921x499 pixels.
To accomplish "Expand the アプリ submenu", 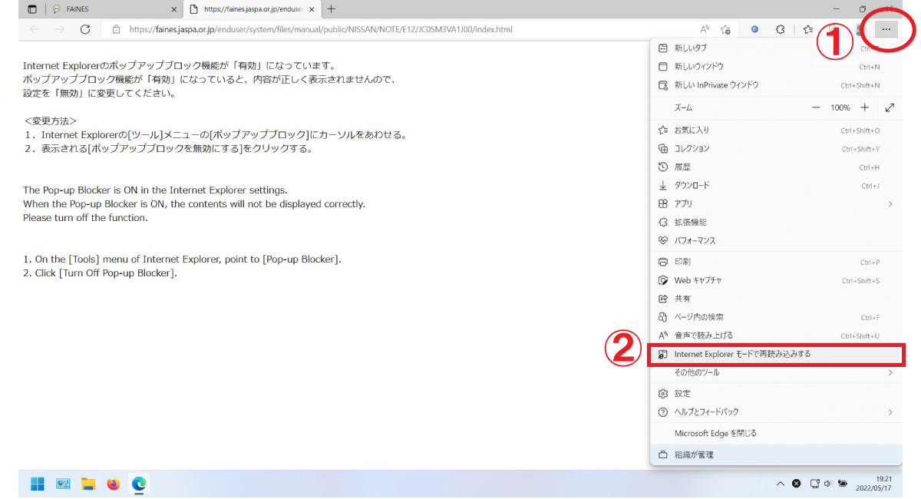I will 890,203.
